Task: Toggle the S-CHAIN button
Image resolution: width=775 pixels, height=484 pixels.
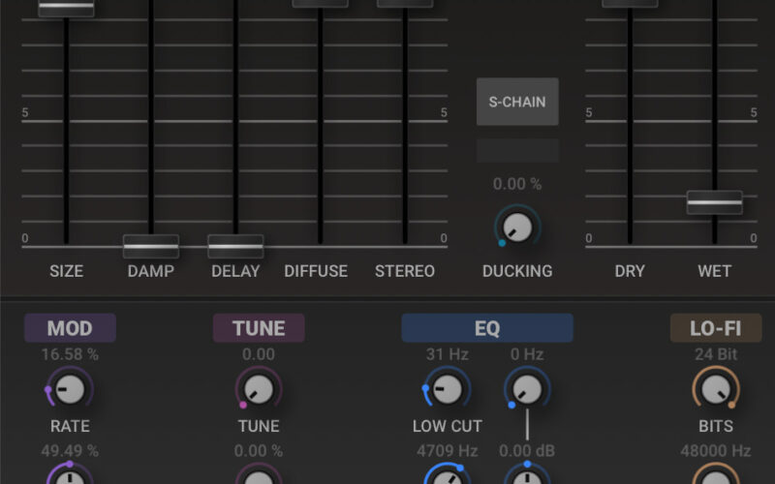Action: pos(517,102)
